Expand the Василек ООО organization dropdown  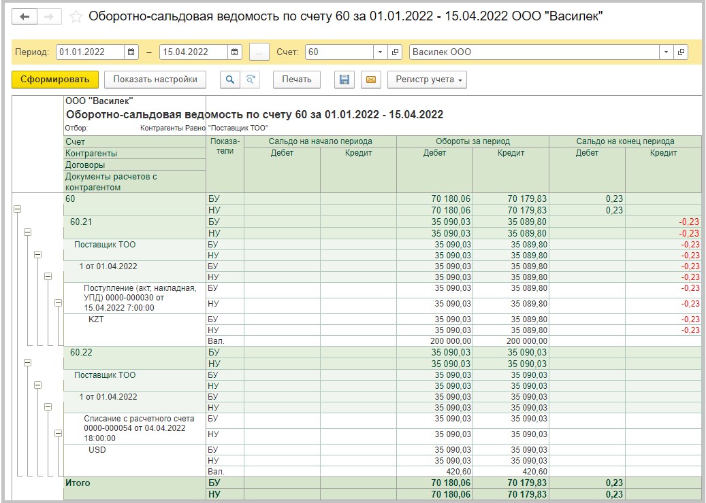coord(666,52)
